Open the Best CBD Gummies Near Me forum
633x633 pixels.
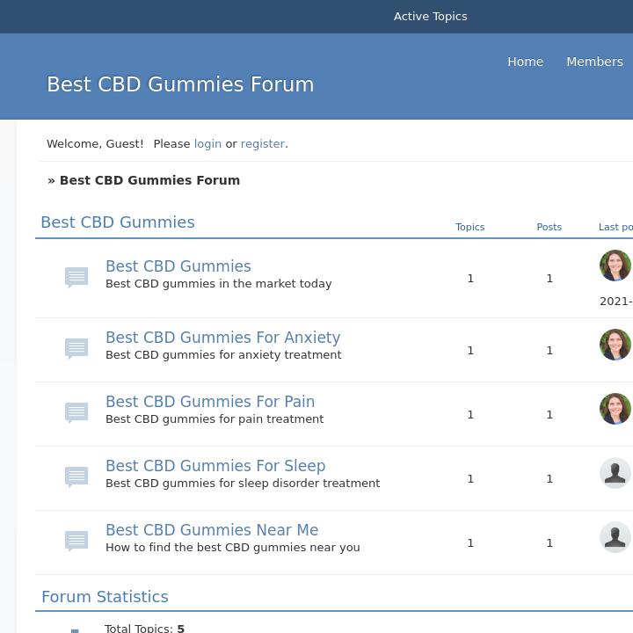point(212,530)
